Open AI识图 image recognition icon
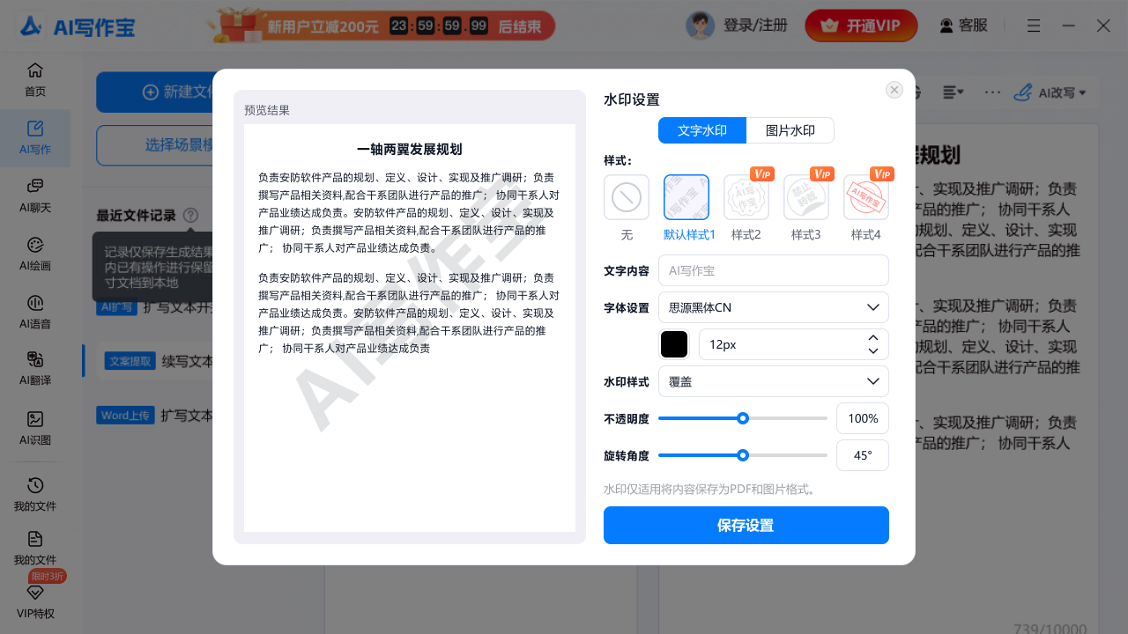 coord(35,419)
